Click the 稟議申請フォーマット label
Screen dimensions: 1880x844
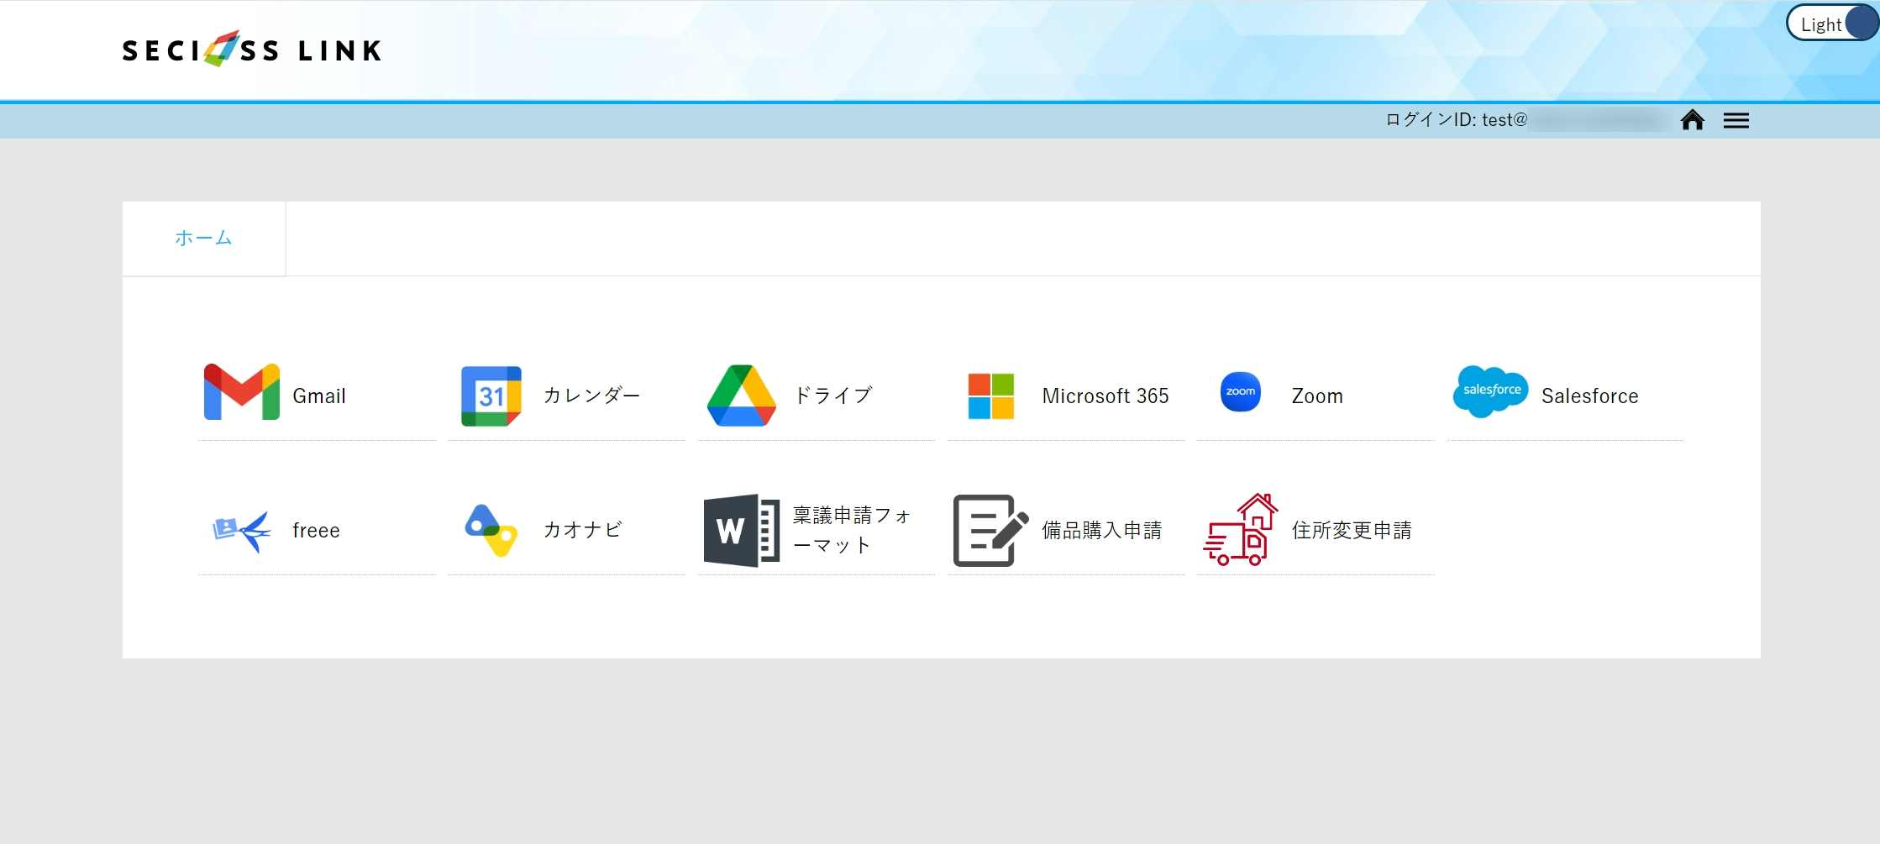852,530
